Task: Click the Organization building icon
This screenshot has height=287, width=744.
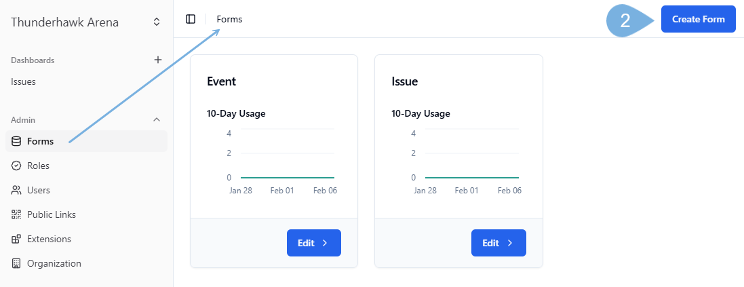Action: point(16,263)
